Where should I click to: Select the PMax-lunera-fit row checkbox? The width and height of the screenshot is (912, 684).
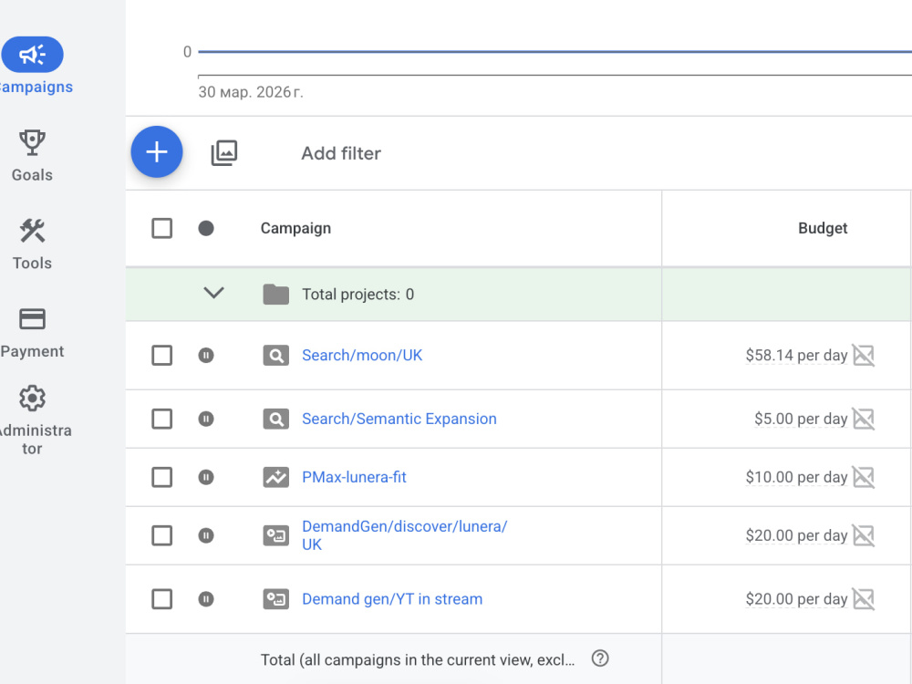(161, 478)
